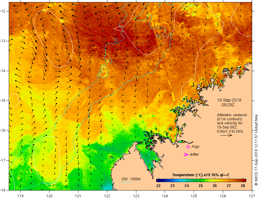Click the color bar tick label 23
The height and width of the screenshot is (199, 258).
172,186
